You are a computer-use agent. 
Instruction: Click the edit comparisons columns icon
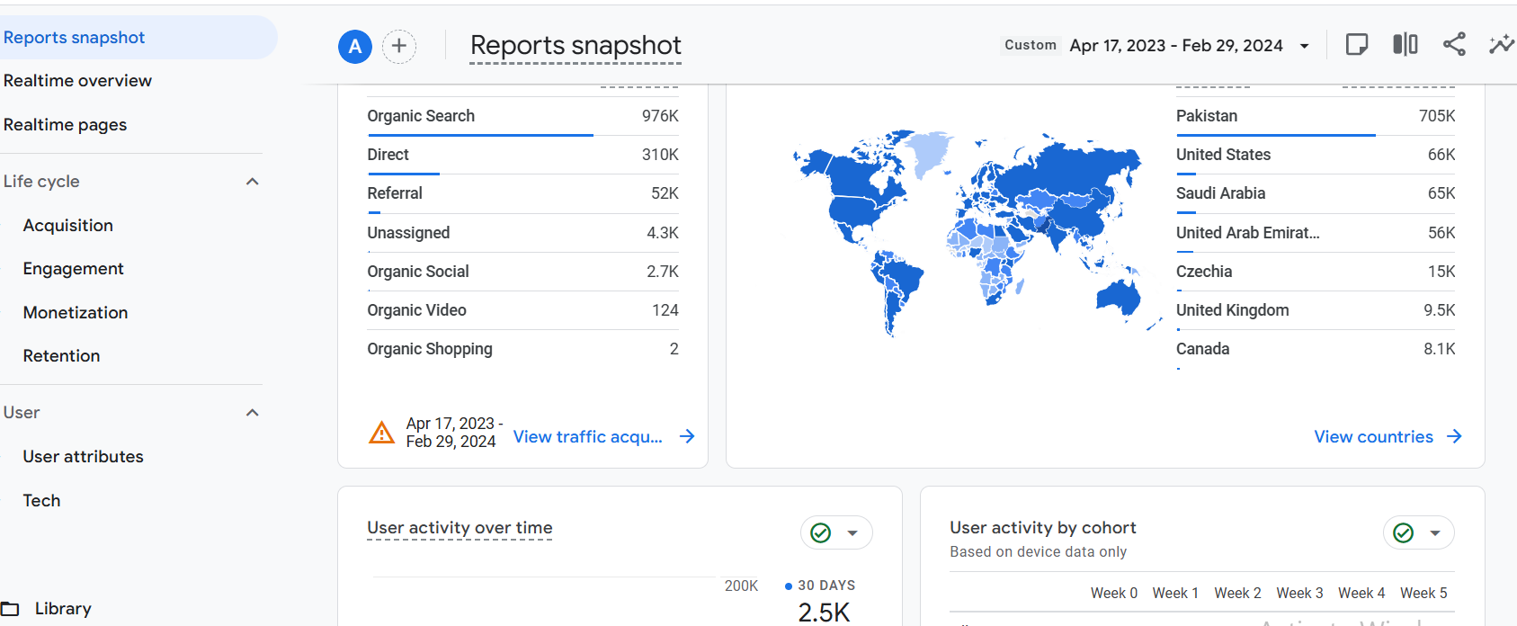tap(1405, 44)
